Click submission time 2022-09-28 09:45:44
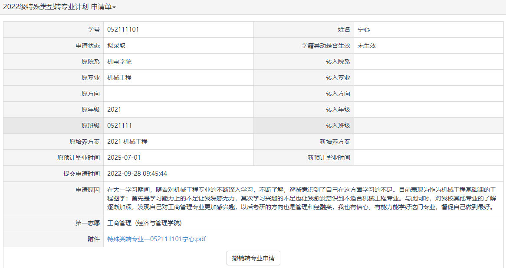The width and height of the screenshot is (506, 268). [x=137, y=174]
